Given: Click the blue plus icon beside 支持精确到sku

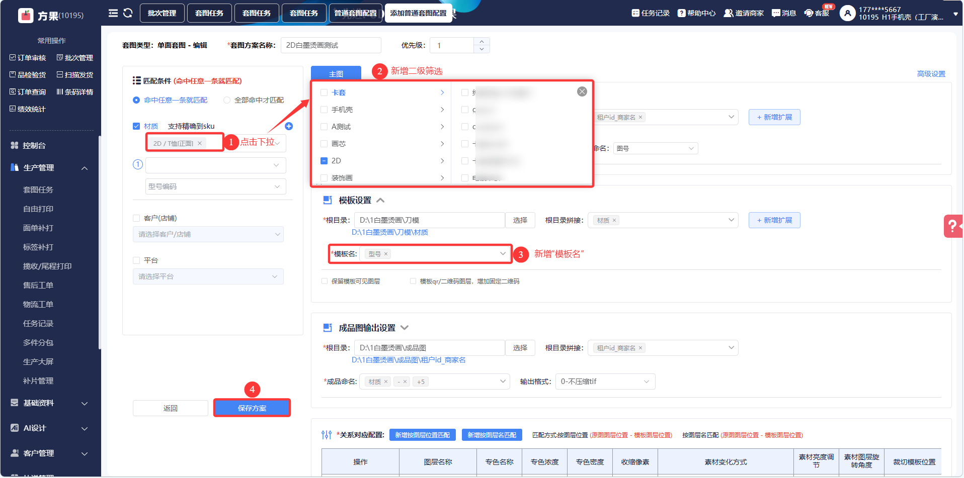Looking at the screenshot, I should click(x=289, y=126).
